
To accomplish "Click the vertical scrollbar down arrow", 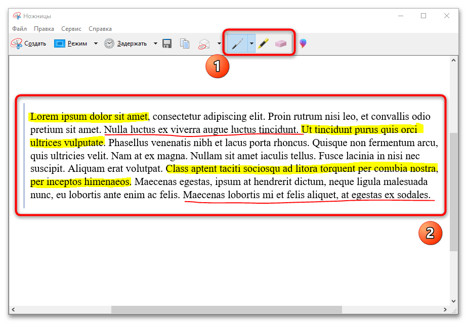I will click(453, 301).
